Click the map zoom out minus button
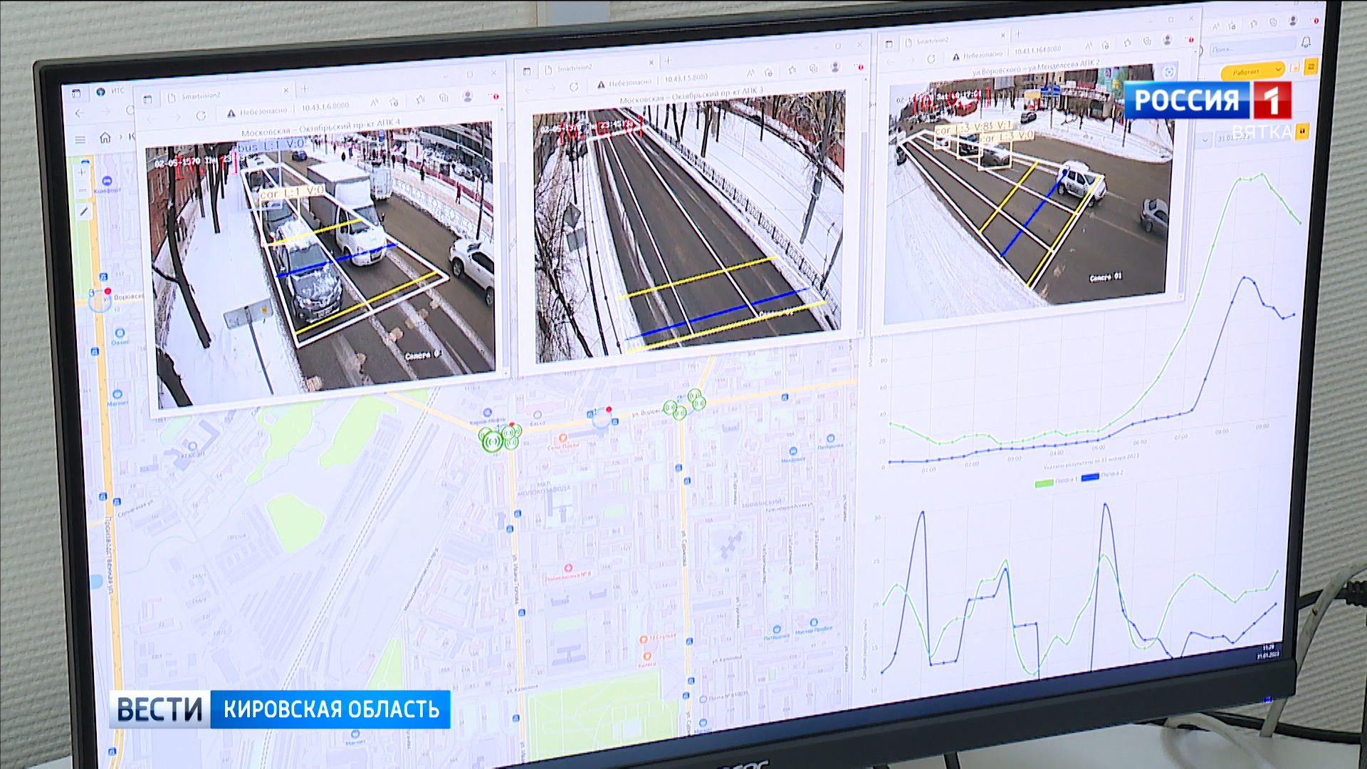Viewport: 1367px width, 769px height. (x=82, y=189)
